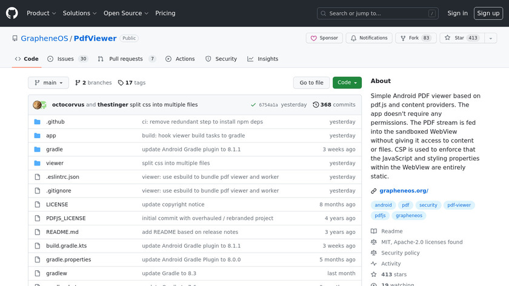Screen dimensions: 509x286
Task: Select the Code tab
Action: click(27, 59)
